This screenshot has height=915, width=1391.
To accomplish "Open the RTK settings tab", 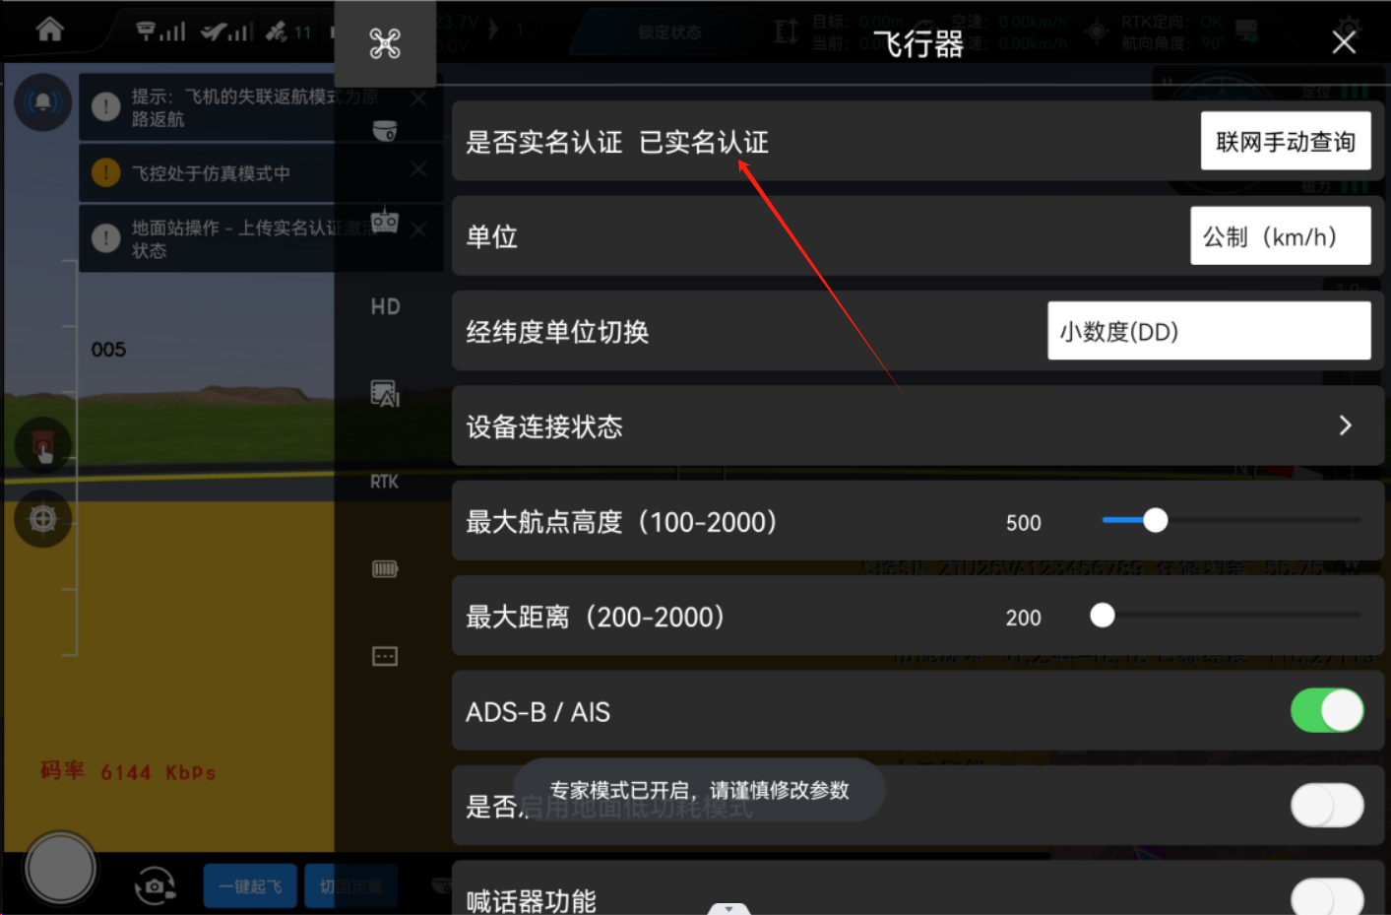I will [385, 482].
